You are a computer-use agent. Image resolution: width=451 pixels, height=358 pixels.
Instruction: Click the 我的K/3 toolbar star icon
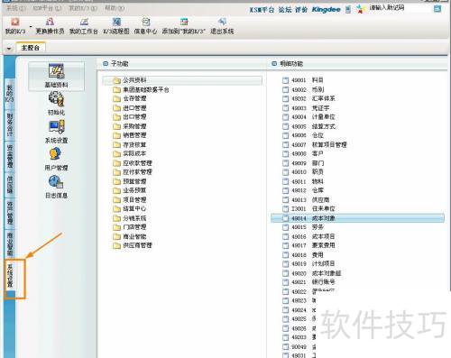14,22
